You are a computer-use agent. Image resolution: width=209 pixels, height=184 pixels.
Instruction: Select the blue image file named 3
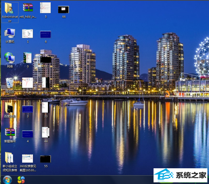(28, 109)
